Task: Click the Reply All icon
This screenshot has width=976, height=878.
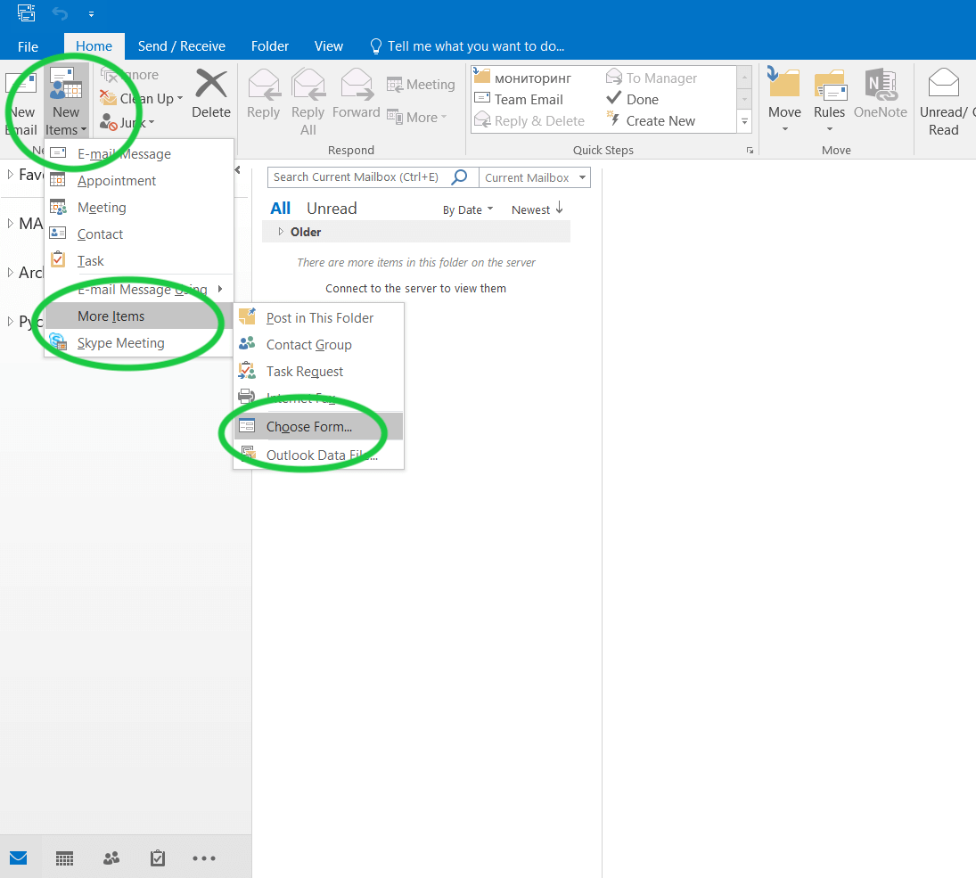Action: (x=308, y=84)
